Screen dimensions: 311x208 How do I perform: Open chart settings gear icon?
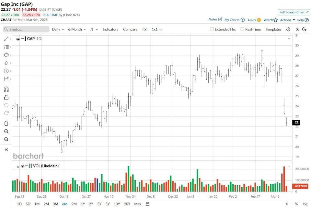point(288,29)
